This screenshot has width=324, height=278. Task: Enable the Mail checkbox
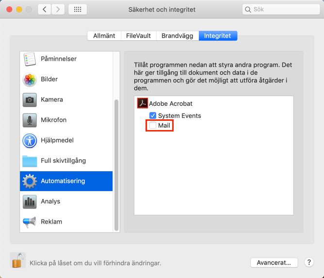[x=153, y=125]
